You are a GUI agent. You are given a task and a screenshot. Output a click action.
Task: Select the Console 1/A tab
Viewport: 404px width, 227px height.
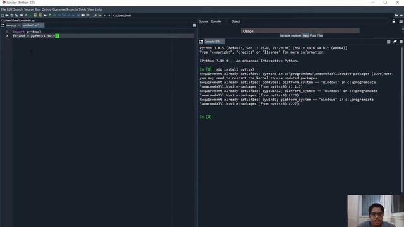tap(214, 42)
